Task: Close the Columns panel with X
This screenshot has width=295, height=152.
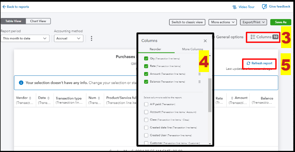Action: tap(205, 41)
